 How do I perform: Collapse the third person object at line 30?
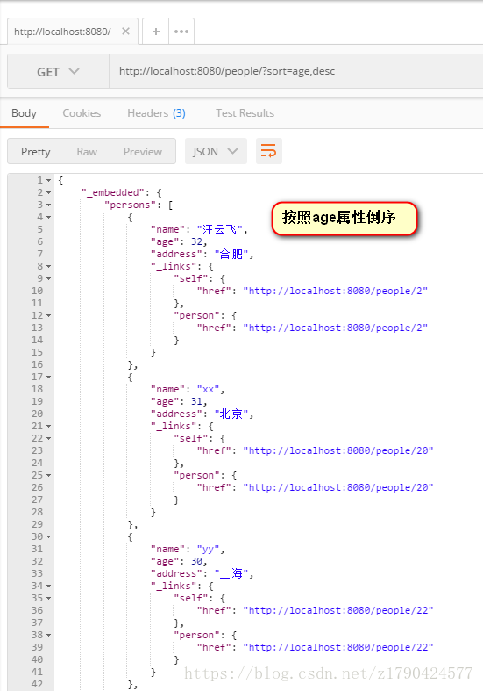point(48,536)
